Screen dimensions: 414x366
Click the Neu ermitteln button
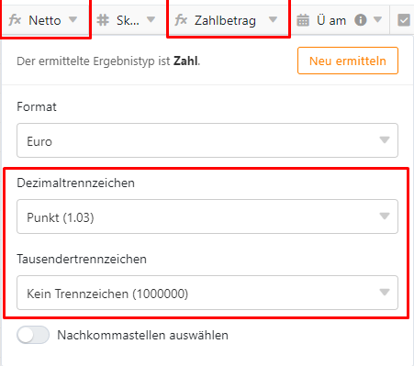point(348,61)
